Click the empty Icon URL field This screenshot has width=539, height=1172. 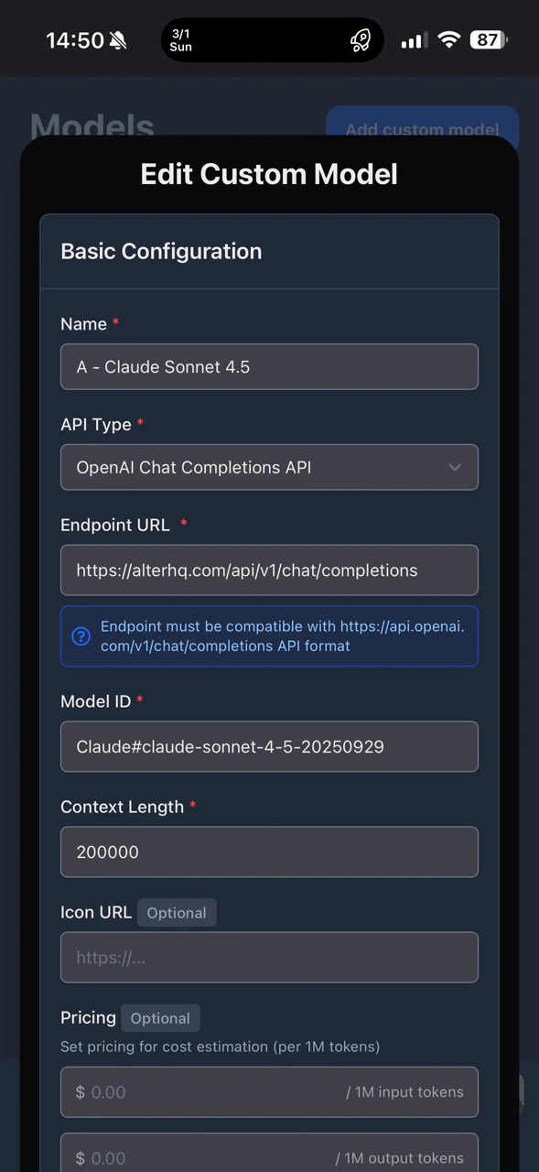point(269,957)
